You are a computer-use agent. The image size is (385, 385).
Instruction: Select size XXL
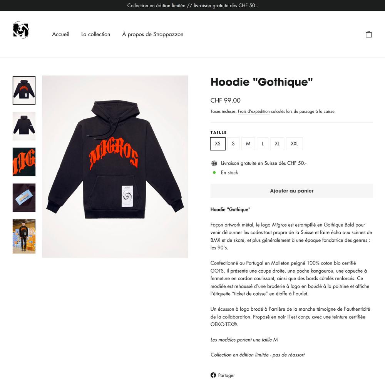click(x=295, y=144)
